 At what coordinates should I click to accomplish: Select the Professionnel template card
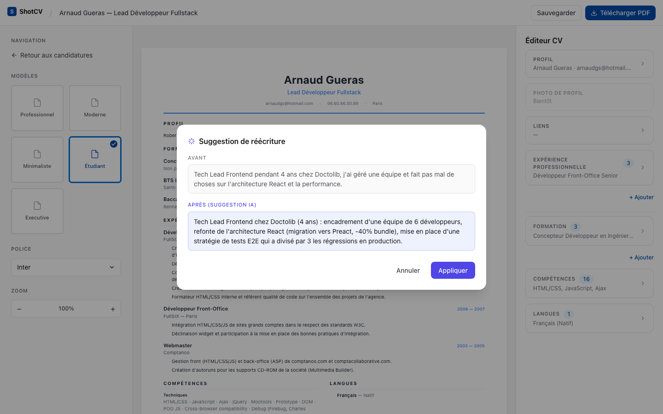(x=37, y=108)
